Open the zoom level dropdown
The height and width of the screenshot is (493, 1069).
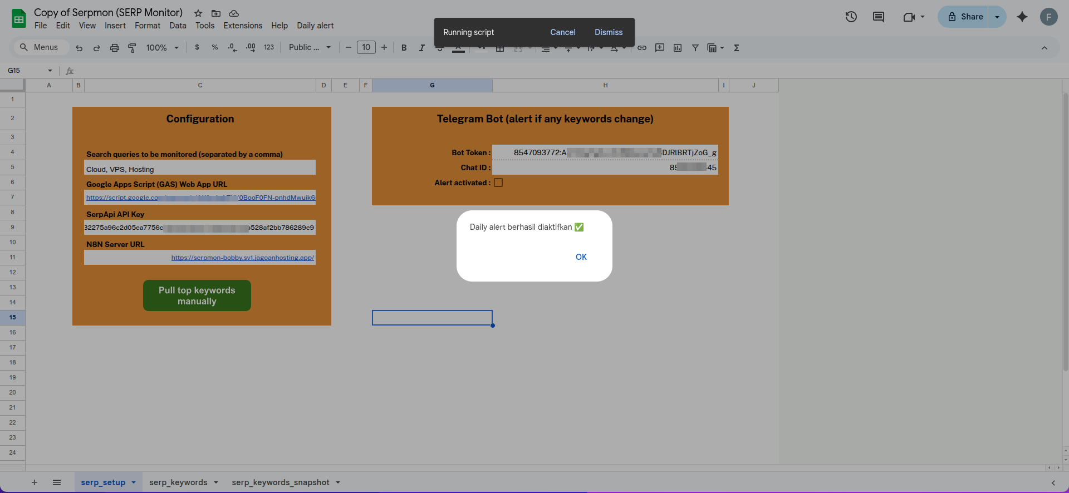click(162, 48)
